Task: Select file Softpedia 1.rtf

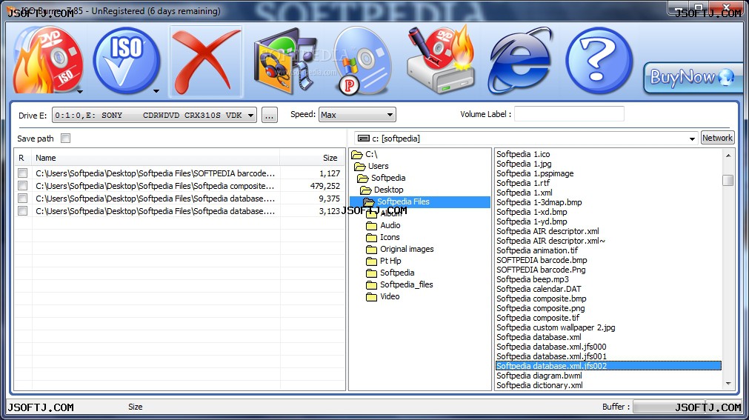Action: 523,183
